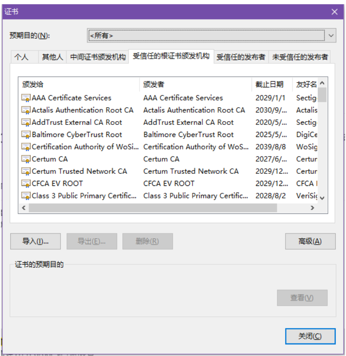Click the horizontal scroll right arrow

pos(313,208)
